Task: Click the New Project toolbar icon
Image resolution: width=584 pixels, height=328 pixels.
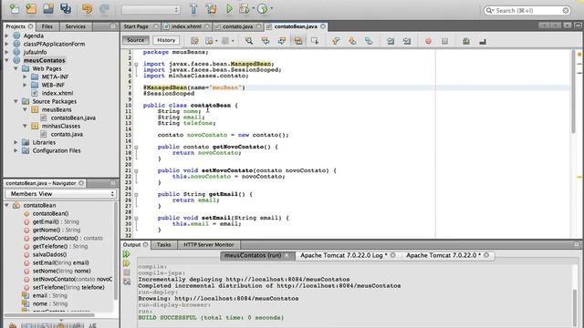Action: point(31,8)
